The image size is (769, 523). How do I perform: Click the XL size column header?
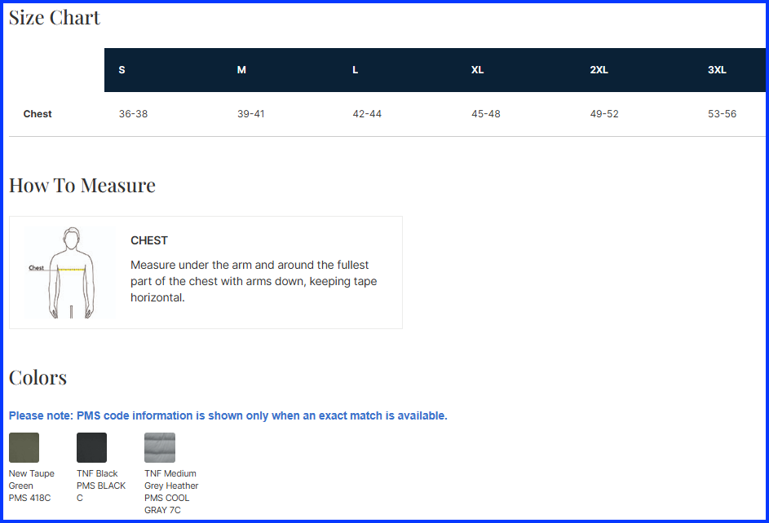click(x=477, y=70)
